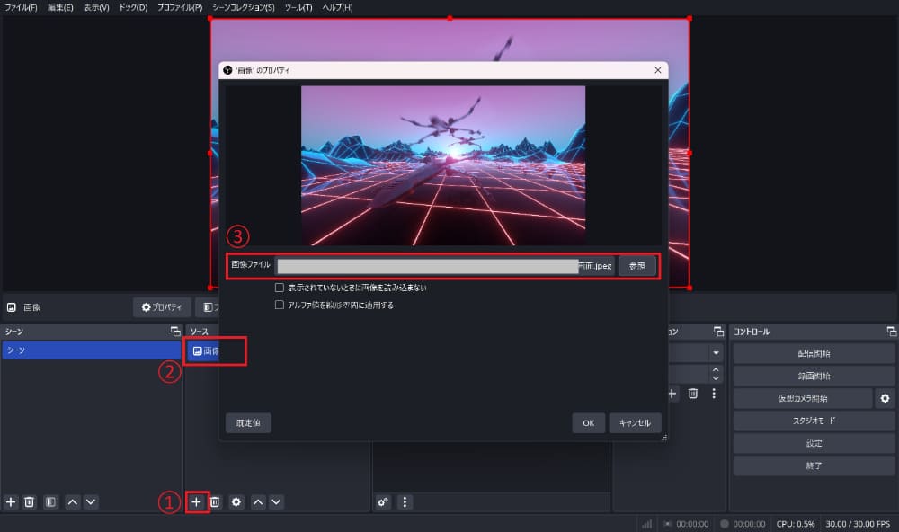The image size is (899, 532).
Task: Open the ドック(D) menu
Action: click(133, 7)
